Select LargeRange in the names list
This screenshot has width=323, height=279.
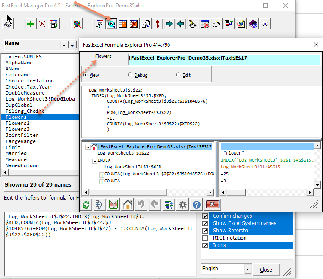click(x=21, y=141)
